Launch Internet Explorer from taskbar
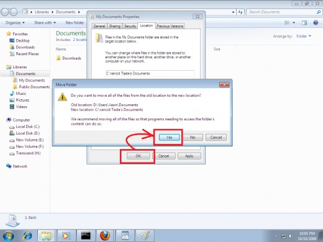Viewport: 323px width, 242px height. [27, 236]
